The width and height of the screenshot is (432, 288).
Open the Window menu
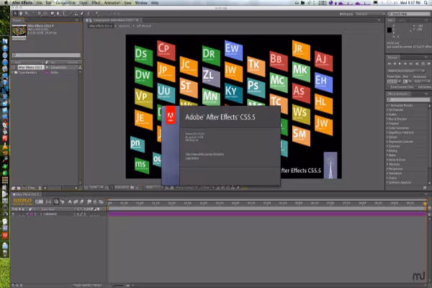[141, 3]
